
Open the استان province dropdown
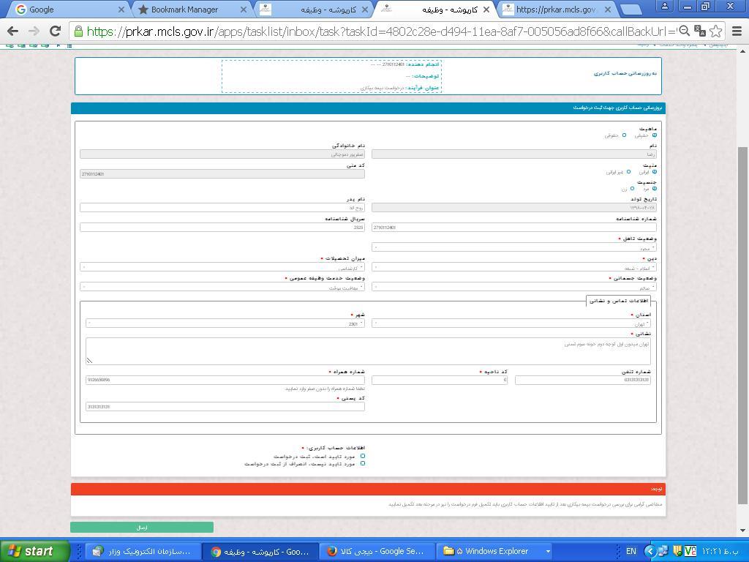511,323
